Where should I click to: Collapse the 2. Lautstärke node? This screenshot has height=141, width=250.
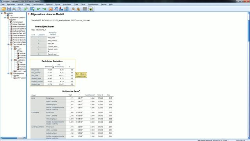(x=12, y=60)
